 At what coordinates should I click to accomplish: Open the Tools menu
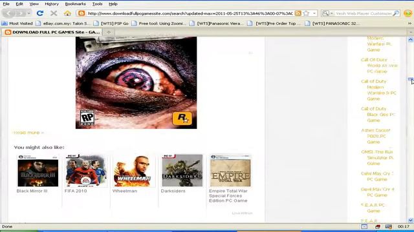pos(97,4)
